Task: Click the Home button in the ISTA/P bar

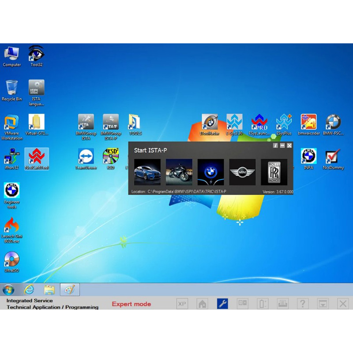Action: 202,304
